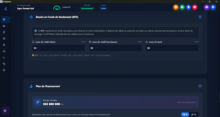Viewport: 220px width, 117px height.
Task: Collapse the Plan de Financement section
Action: click(200, 86)
